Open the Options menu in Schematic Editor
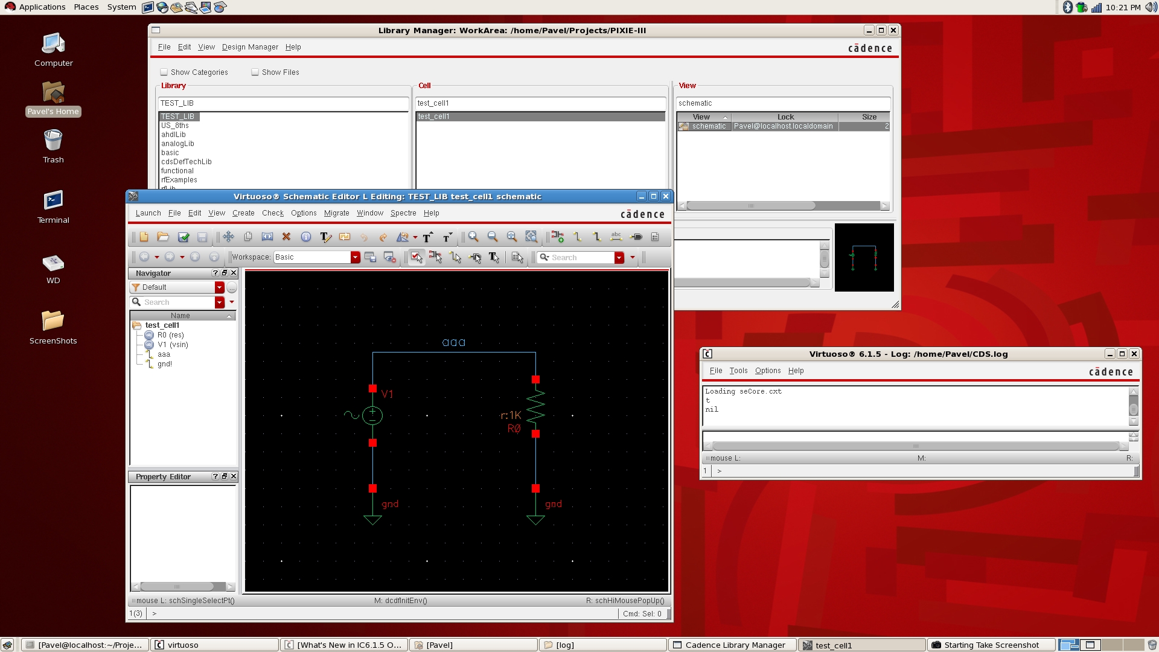This screenshot has height=652, width=1159. click(303, 213)
